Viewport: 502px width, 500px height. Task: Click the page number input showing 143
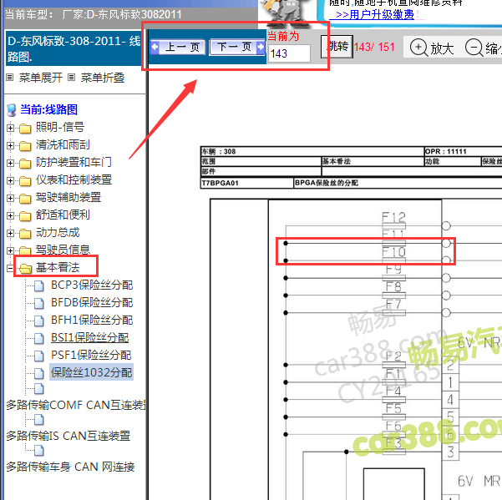point(289,53)
